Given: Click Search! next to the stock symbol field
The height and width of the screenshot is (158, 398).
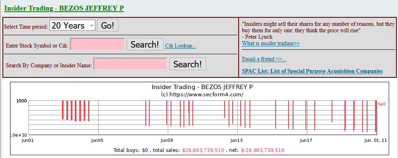Looking at the screenshot, I should tap(145, 44).
